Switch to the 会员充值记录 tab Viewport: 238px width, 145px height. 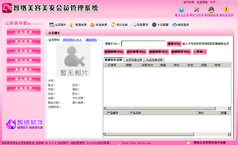(134, 60)
